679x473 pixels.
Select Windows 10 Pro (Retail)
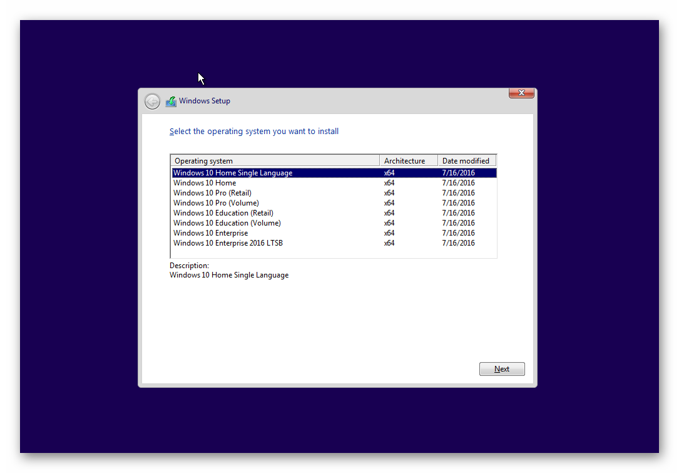pos(334,193)
